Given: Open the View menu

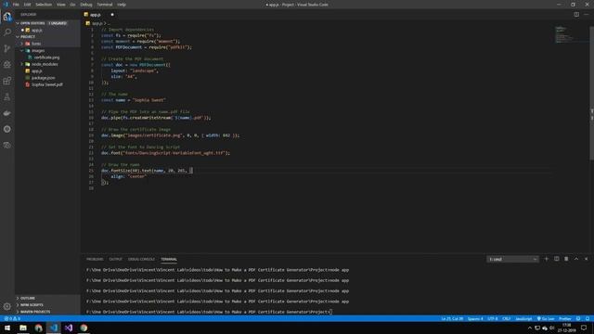Looking at the screenshot, I should [61, 5].
